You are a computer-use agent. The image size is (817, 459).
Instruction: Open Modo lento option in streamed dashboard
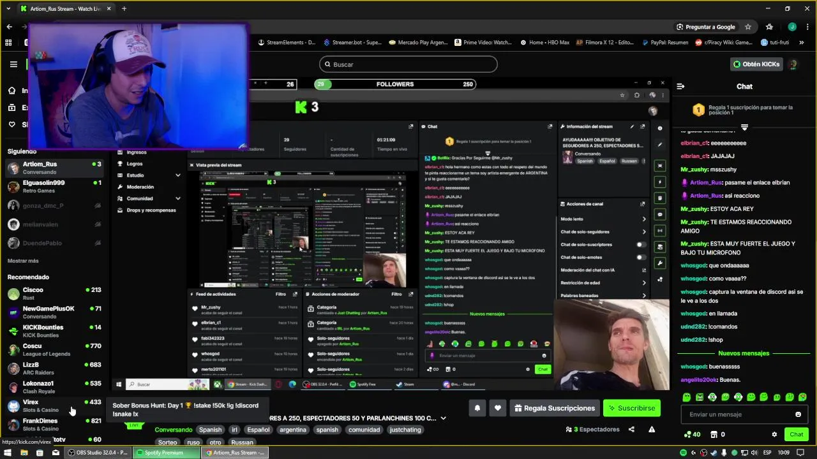click(x=602, y=219)
